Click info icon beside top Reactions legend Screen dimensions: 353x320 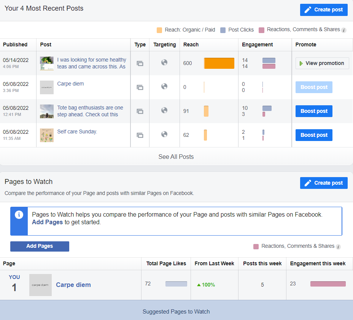click(x=344, y=30)
